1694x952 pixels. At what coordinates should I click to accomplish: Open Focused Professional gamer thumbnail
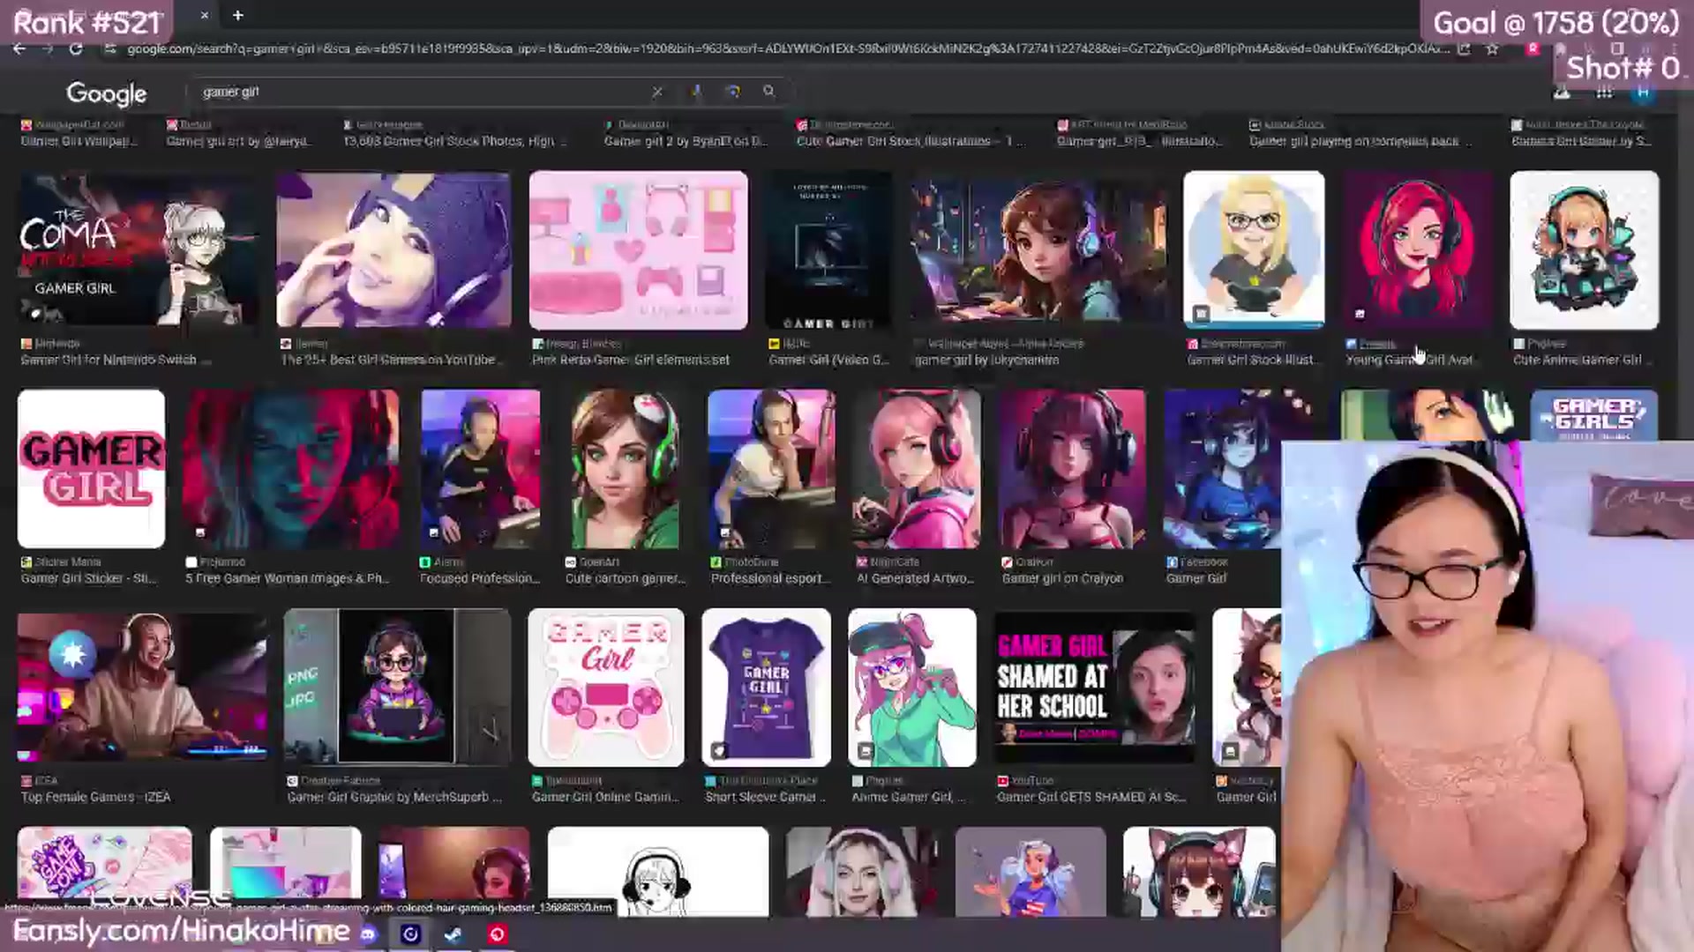point(480,469)
